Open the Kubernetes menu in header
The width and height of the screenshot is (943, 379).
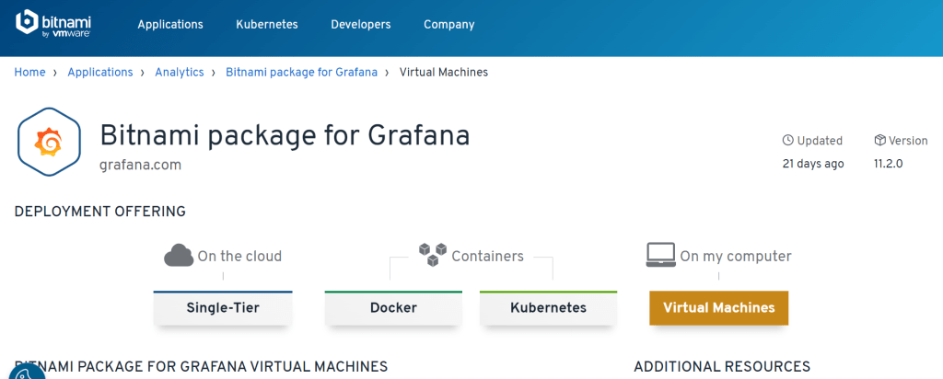click(x=267, y=25)
